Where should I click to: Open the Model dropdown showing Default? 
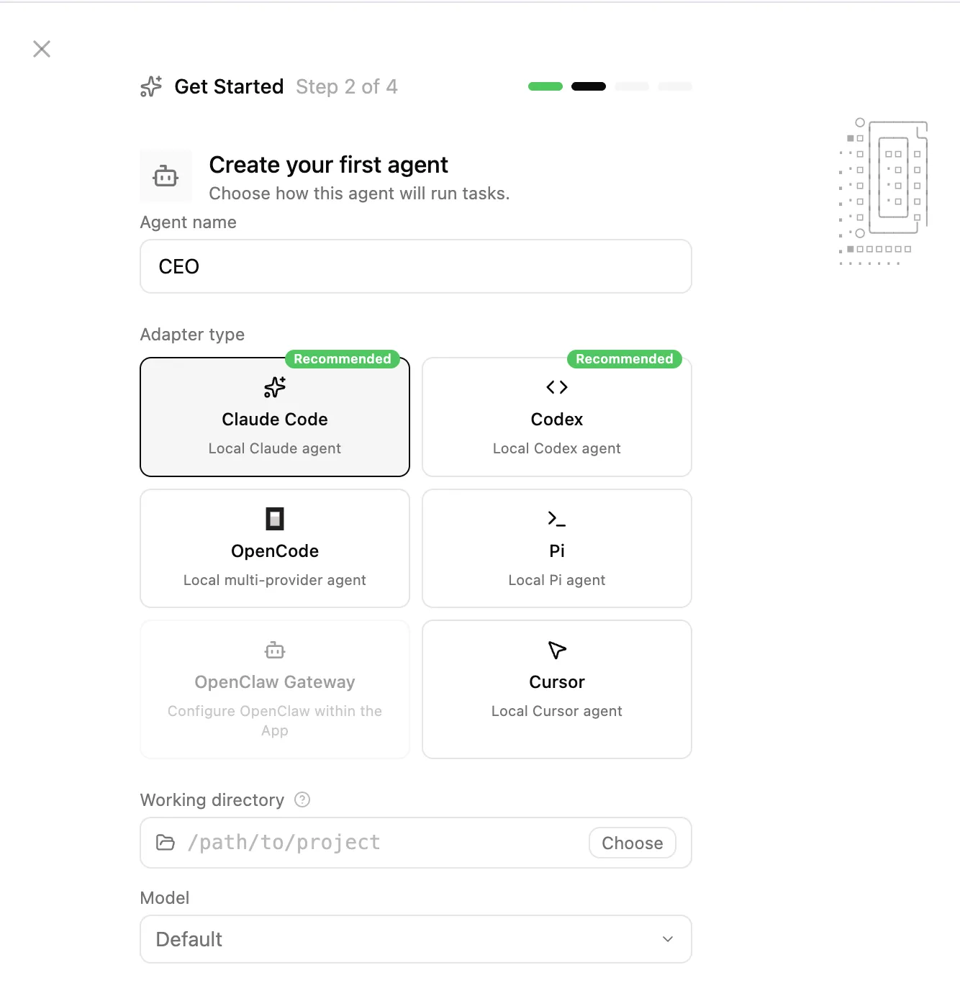click(403, 939)
